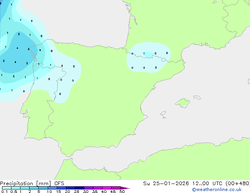Image resolution: width=250 pixels, height=193 pixels.
Task: Open the weatheronline.co.uk link
Action: click(216, 189)
